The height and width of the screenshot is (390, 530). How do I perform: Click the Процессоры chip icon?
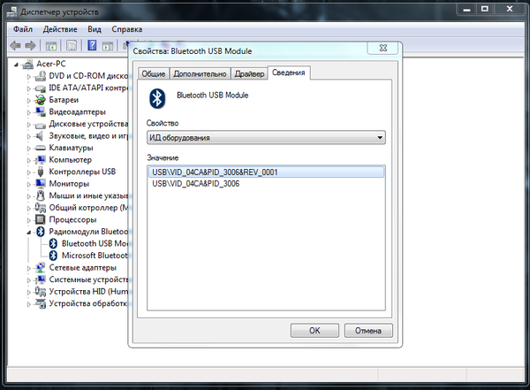click(40, 219)
